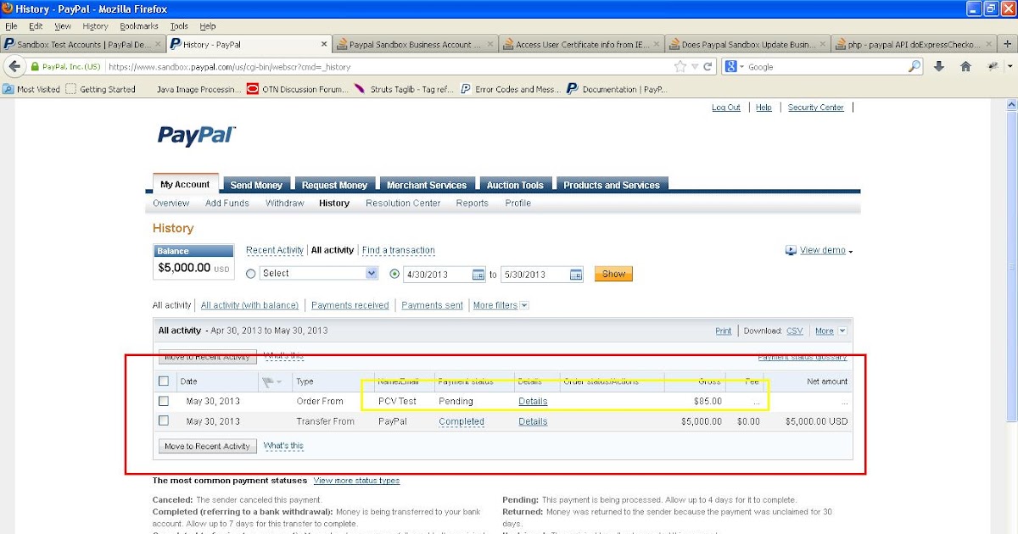Open the Most Visited bookmark folder
Viewport: 1018px width, 534px height.
point(31,89)
